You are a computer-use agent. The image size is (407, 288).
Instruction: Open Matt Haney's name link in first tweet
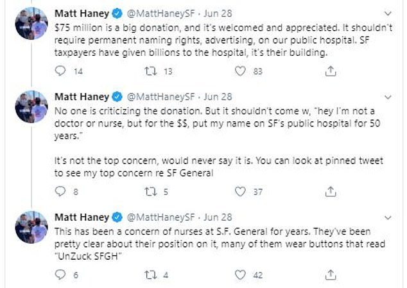(82, 13)
